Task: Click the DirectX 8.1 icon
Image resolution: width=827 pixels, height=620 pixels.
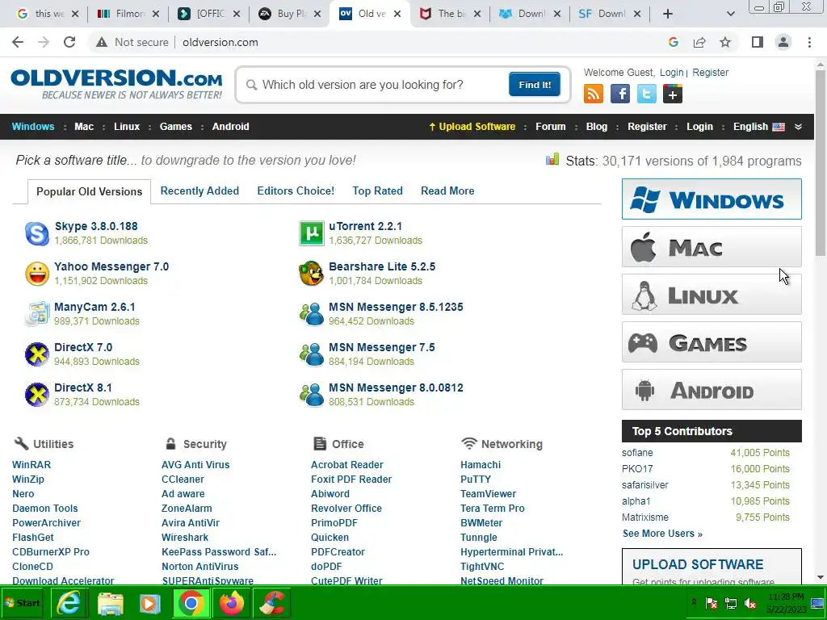Action: [x=37, y=395]
